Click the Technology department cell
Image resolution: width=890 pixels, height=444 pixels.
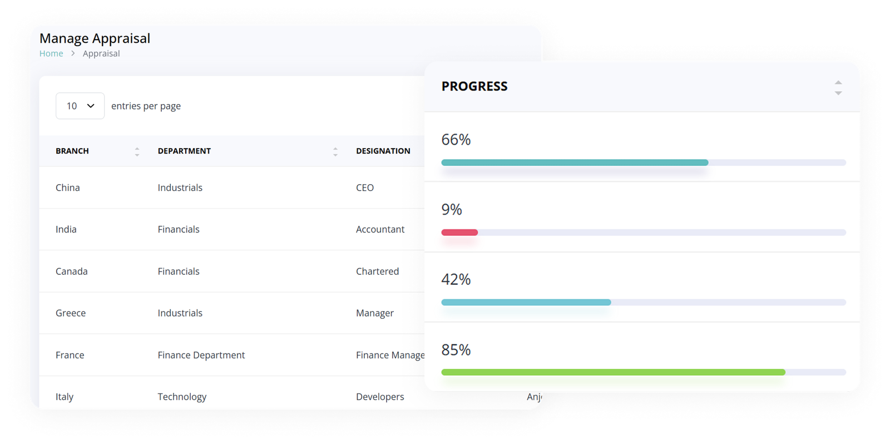pos(182,397)
